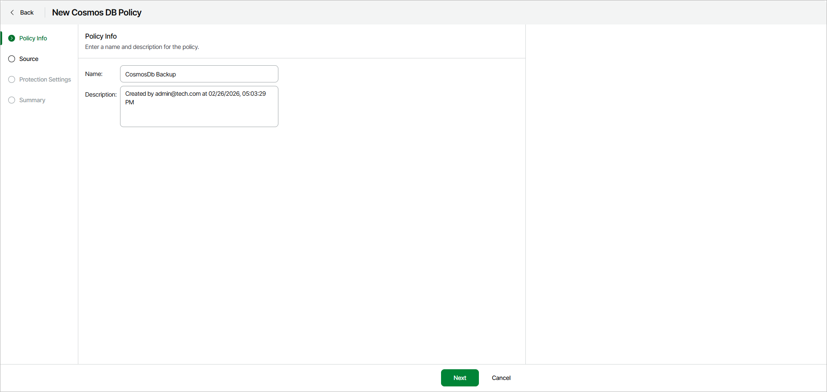Open the Summary wizard step

[32, 100]
